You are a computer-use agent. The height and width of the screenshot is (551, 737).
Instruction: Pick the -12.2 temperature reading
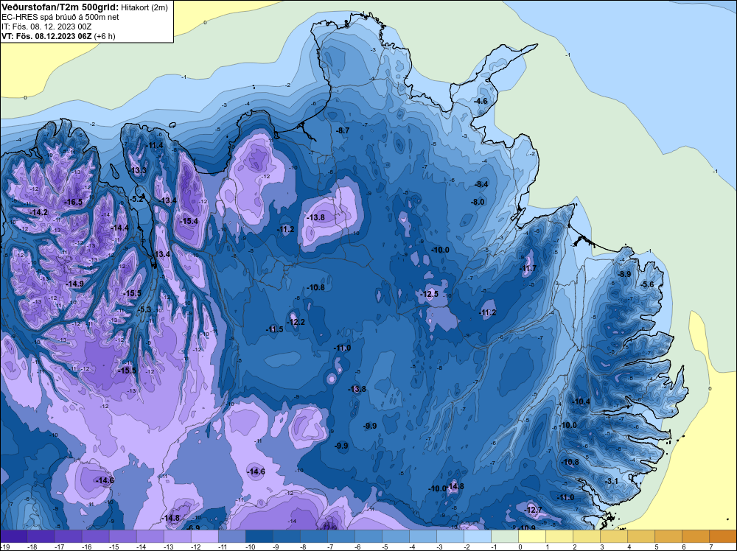coord(296,322)
